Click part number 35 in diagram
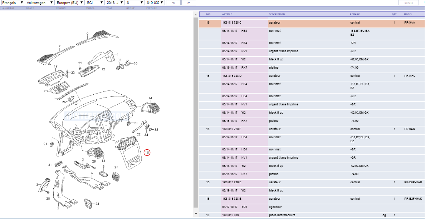 [x=156, y=129]
